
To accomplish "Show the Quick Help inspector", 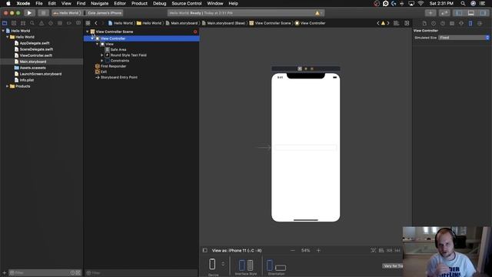I will point(443,23).
